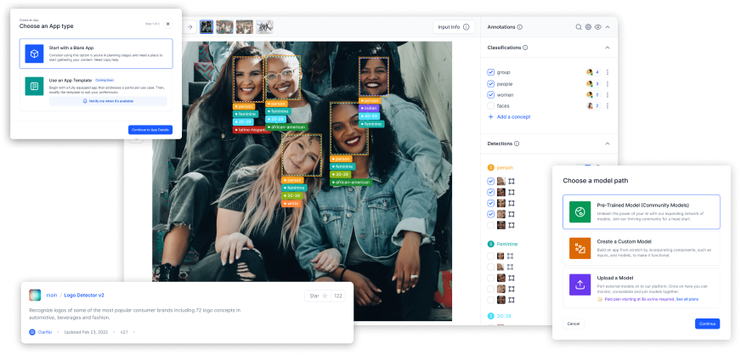Collapse the Detections section
Screen dimensions: 741x355
pyautogui.click(x=608, y=145)
